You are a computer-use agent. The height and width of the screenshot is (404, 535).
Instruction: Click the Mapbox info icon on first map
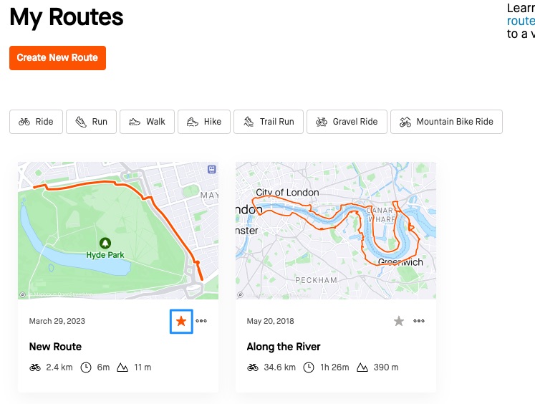[22, 294]
